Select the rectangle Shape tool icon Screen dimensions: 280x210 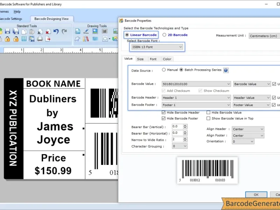[105, 39]
